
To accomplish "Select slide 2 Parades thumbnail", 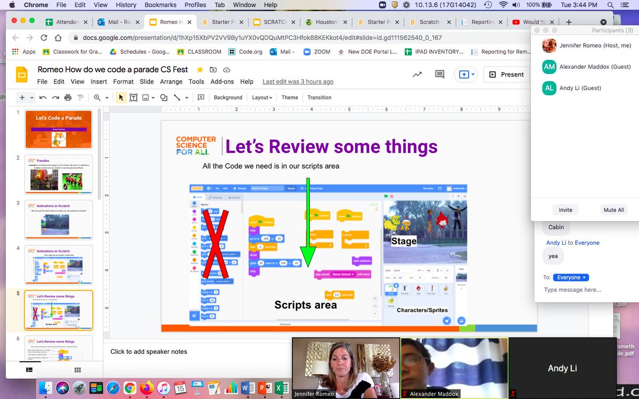I will point(59,174).
